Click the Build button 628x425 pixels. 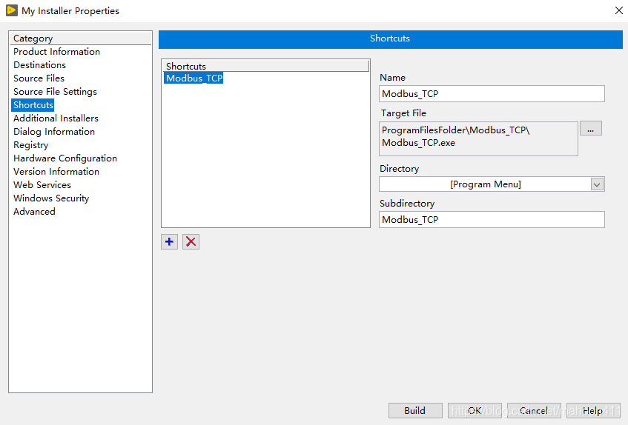pos(415,411)
